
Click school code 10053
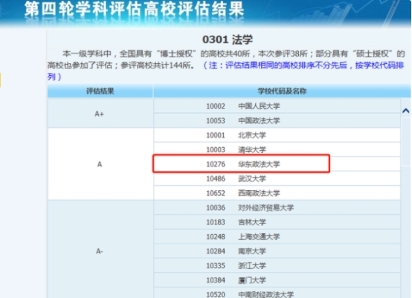point(216,120)
